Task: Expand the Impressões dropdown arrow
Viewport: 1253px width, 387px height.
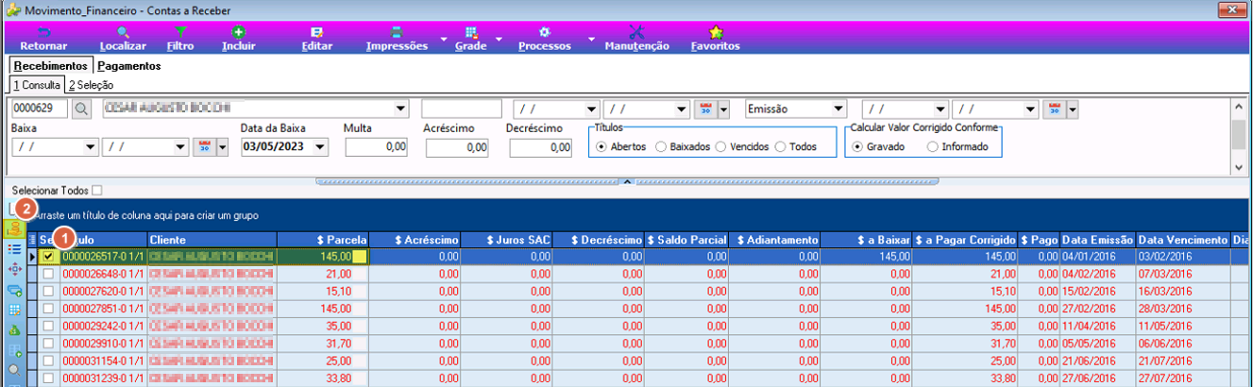Action: tap(444, 39)
